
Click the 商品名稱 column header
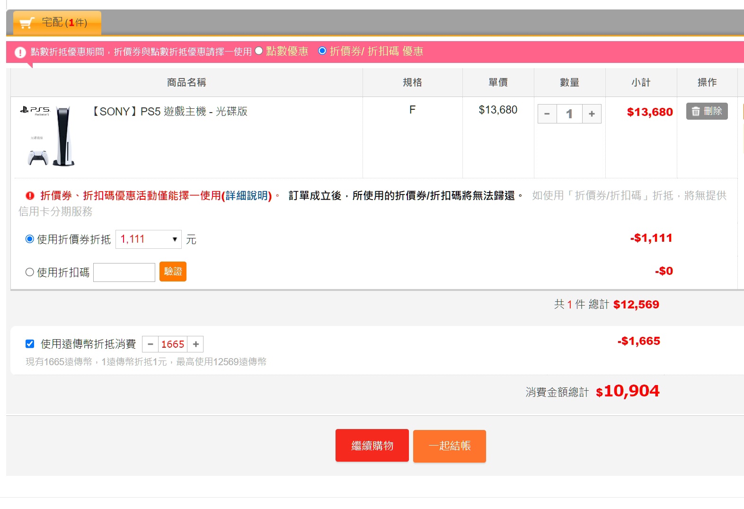tap(186, 82)
